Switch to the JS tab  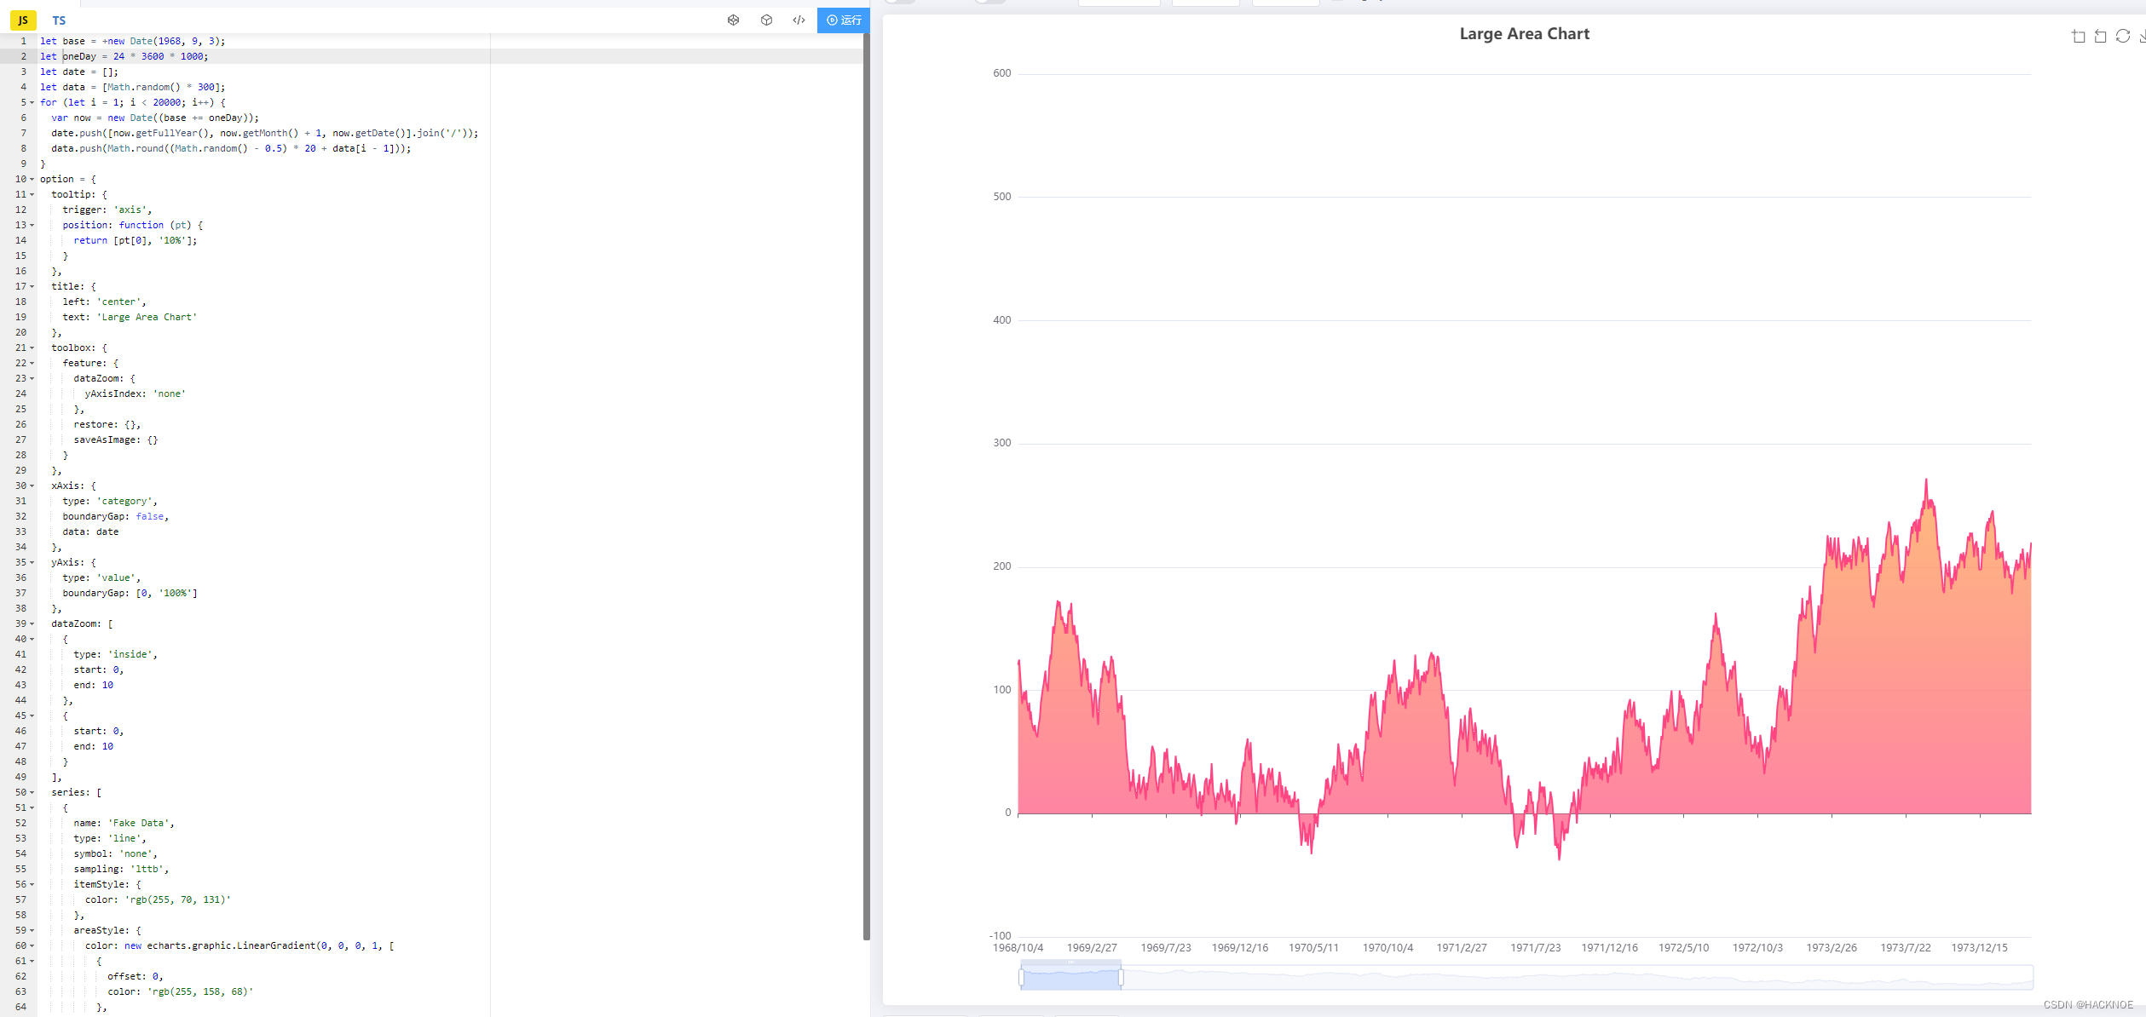click(23, 20)
